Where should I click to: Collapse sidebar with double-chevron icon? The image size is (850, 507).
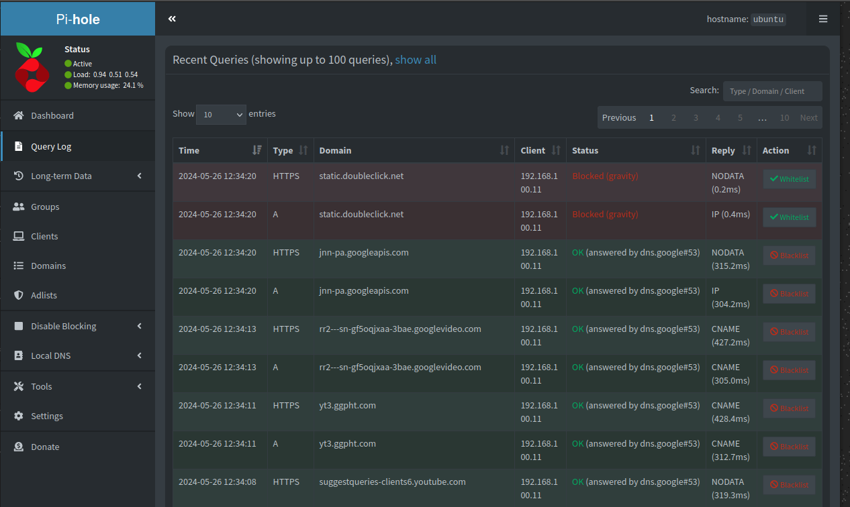click(172, 19)
